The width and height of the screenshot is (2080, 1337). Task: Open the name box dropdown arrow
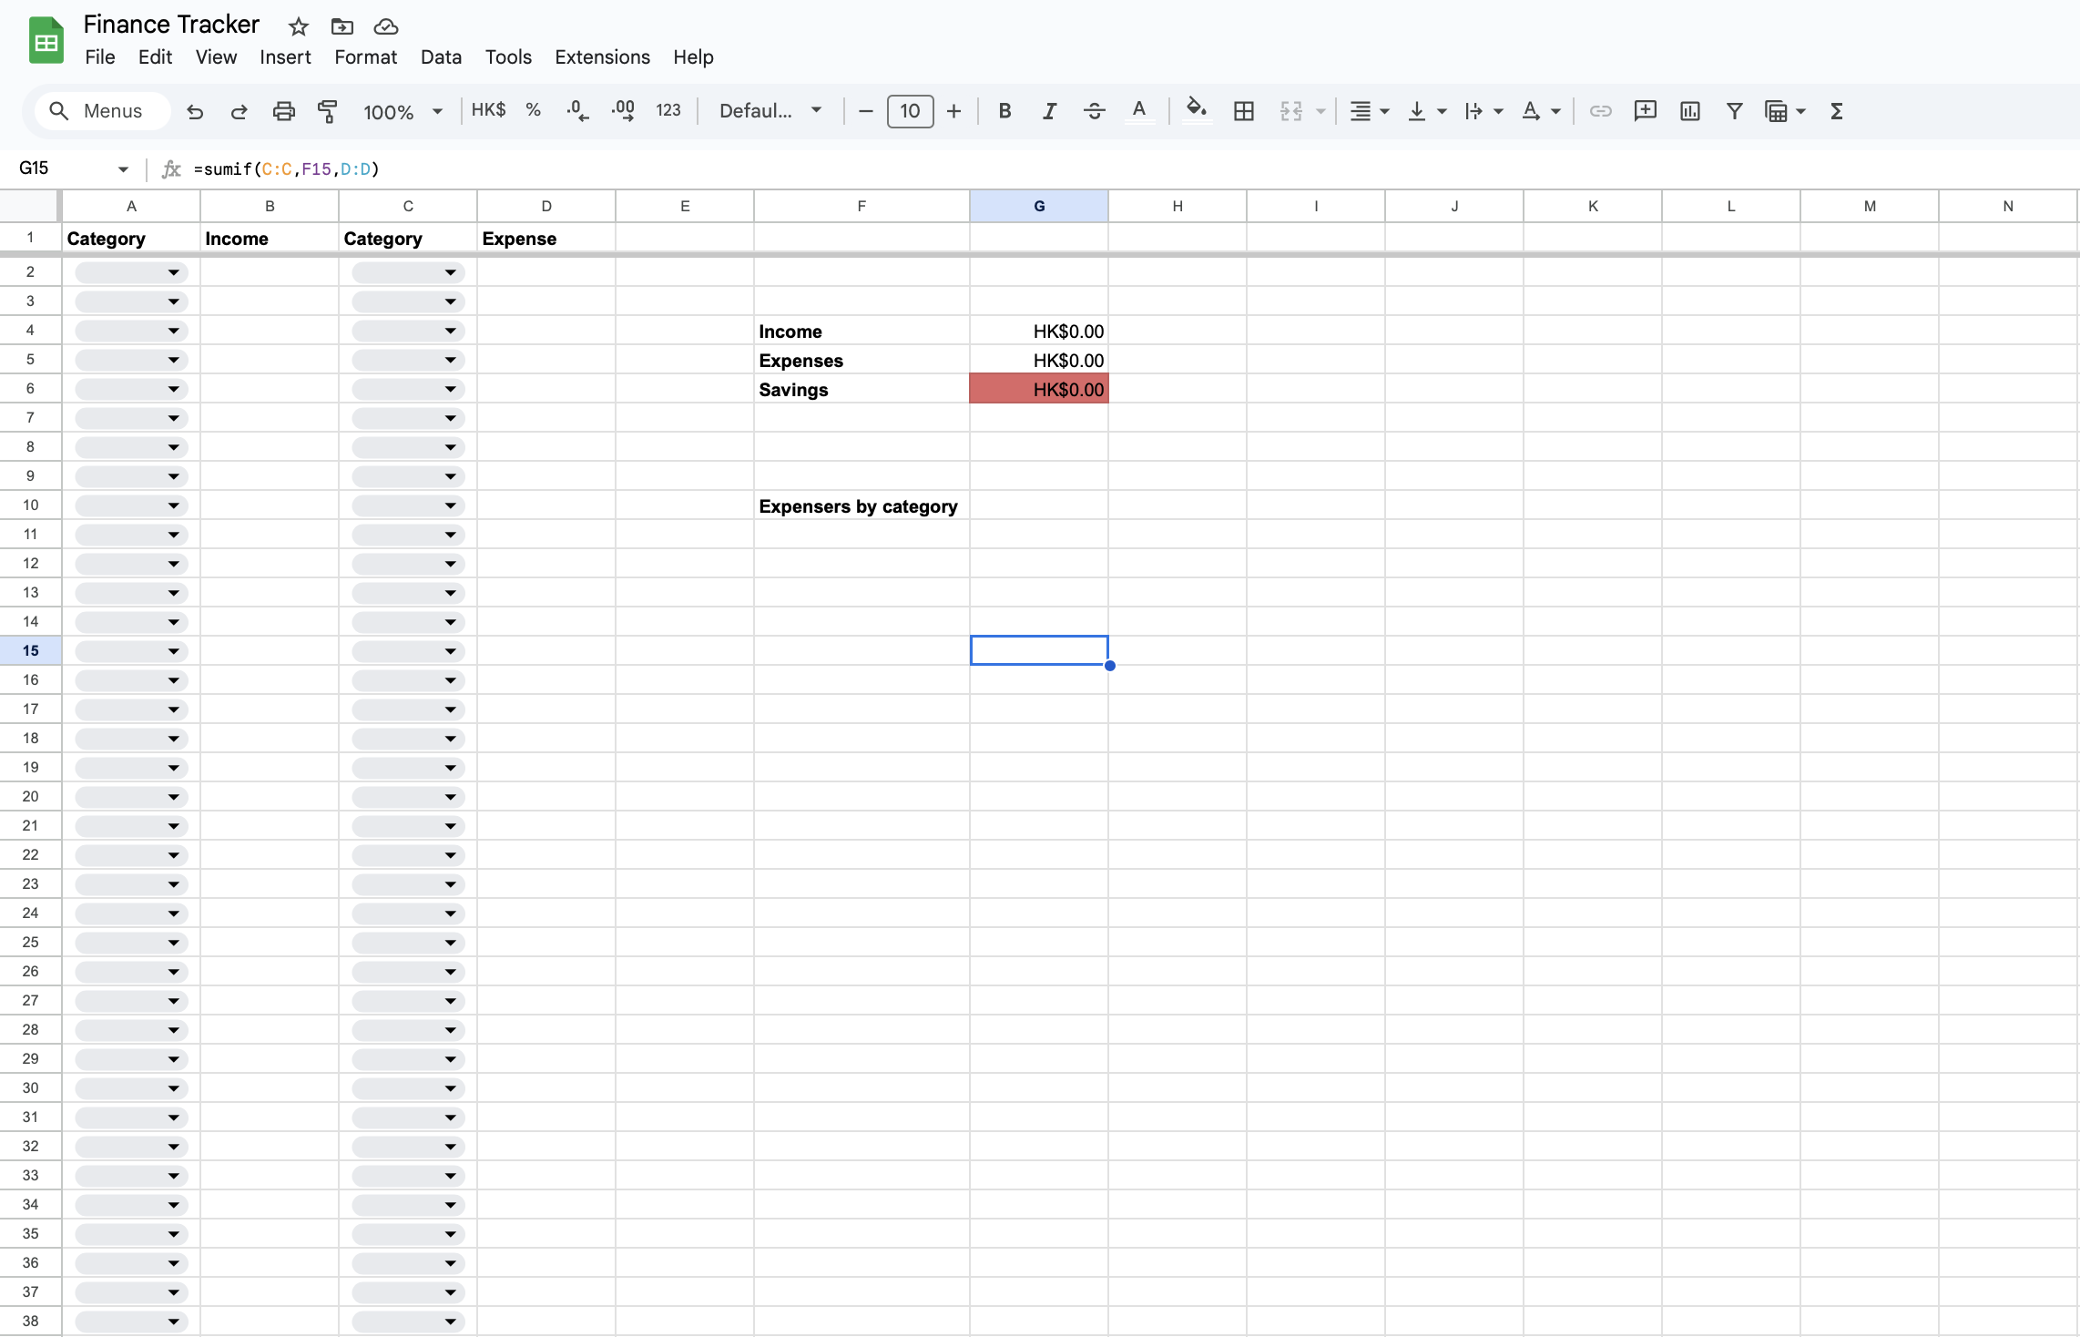(x=123, y=168)
